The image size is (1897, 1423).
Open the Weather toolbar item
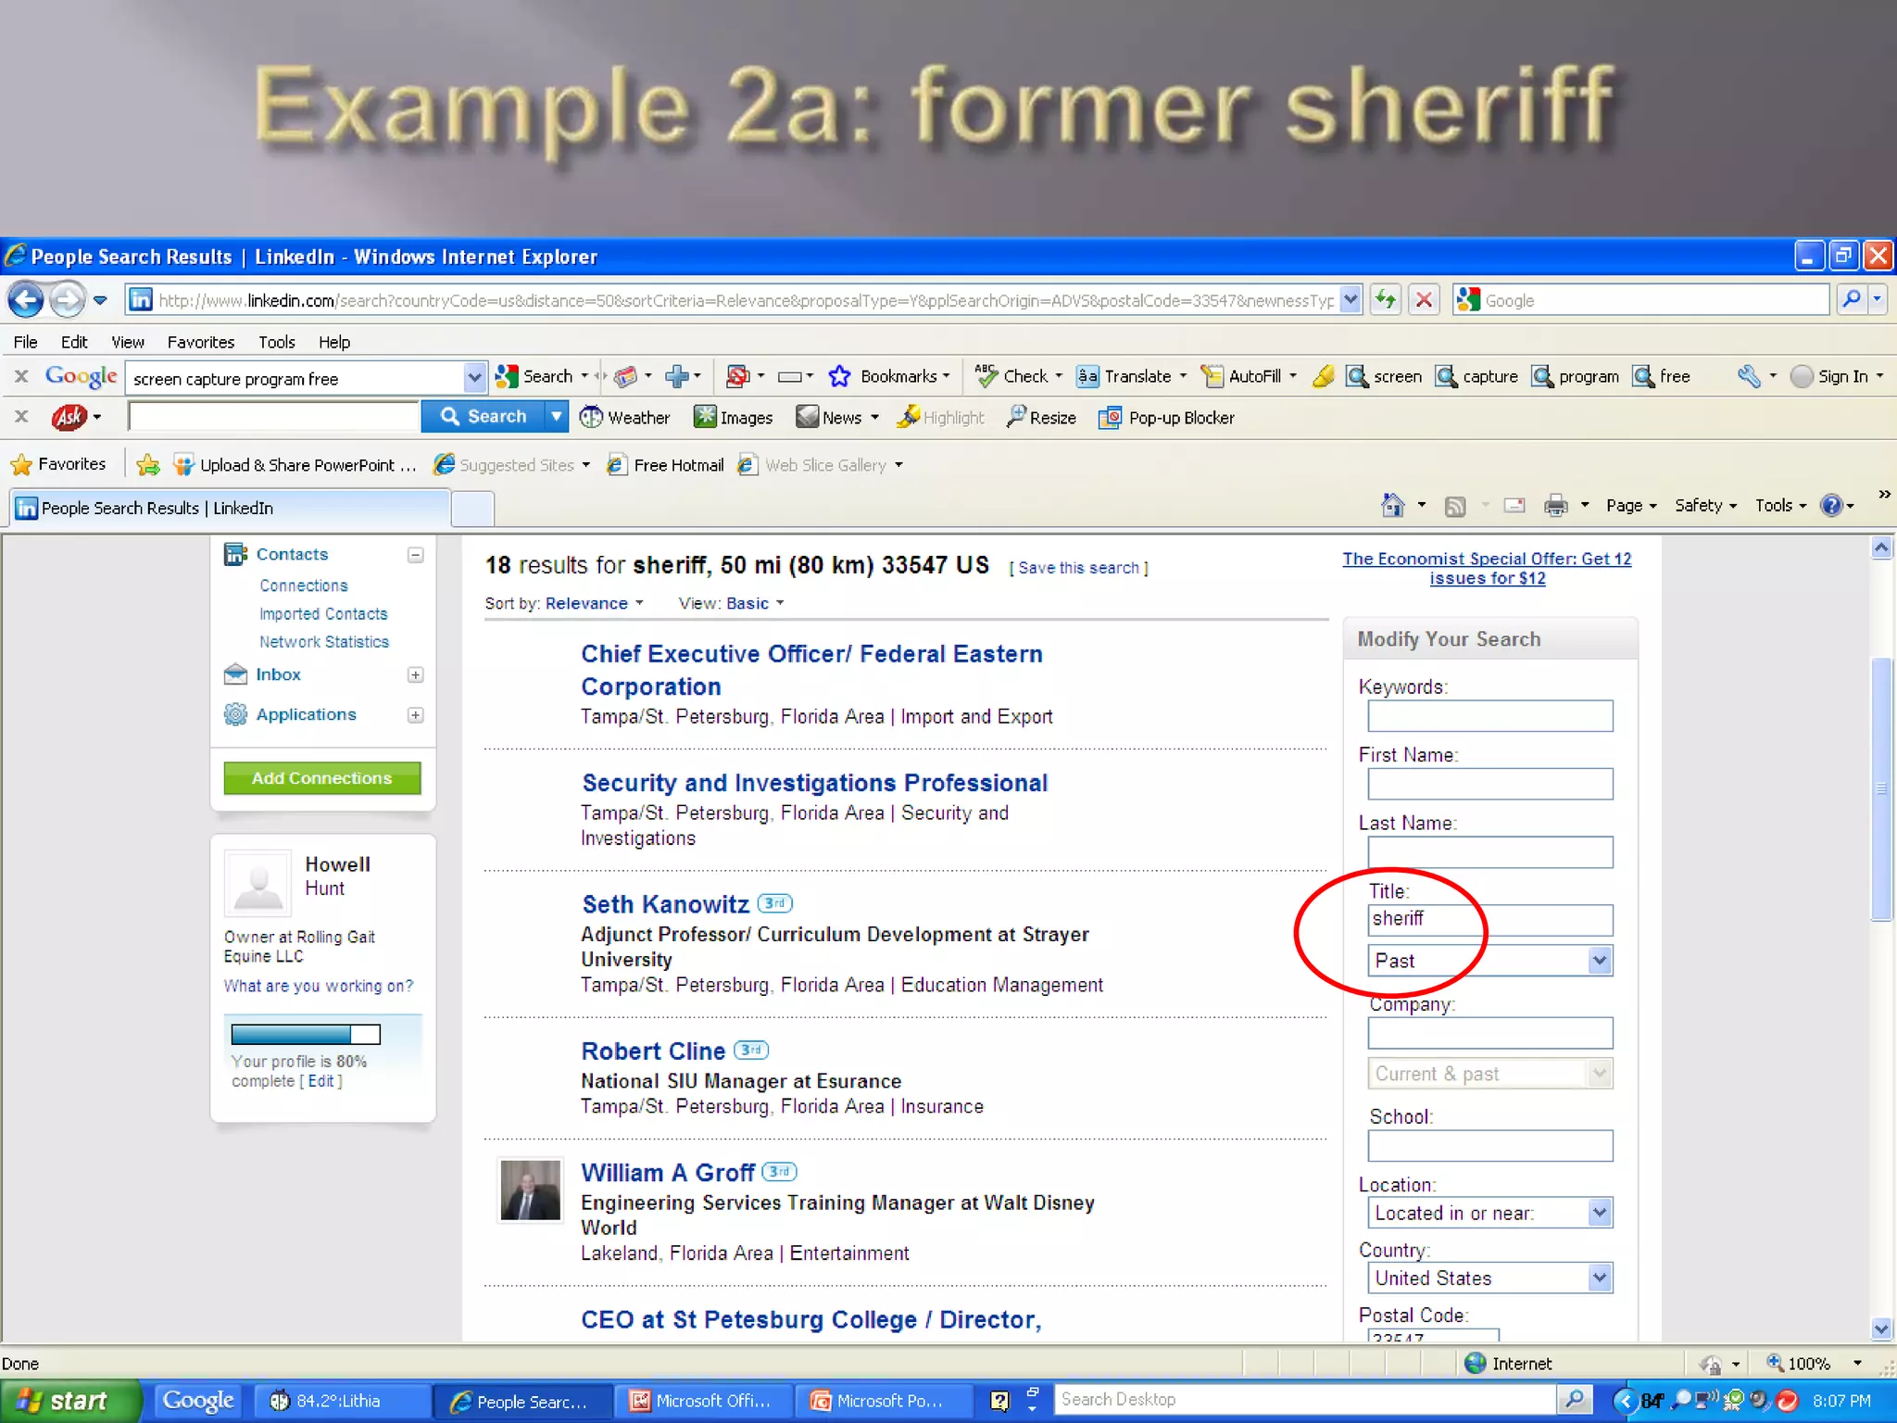click(x=625, y=418)
